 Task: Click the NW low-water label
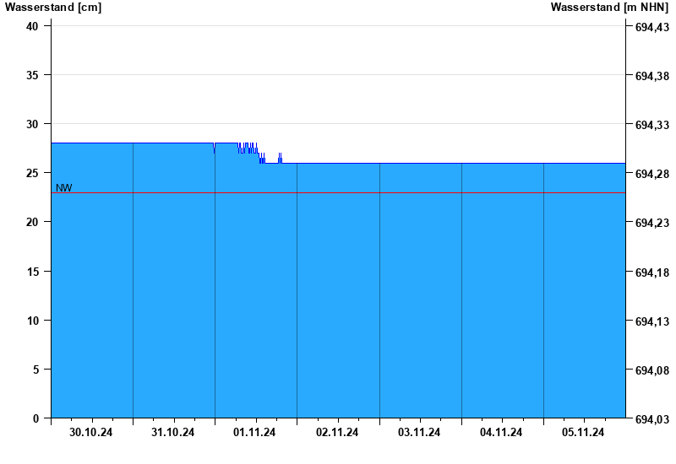pos(64,188)
